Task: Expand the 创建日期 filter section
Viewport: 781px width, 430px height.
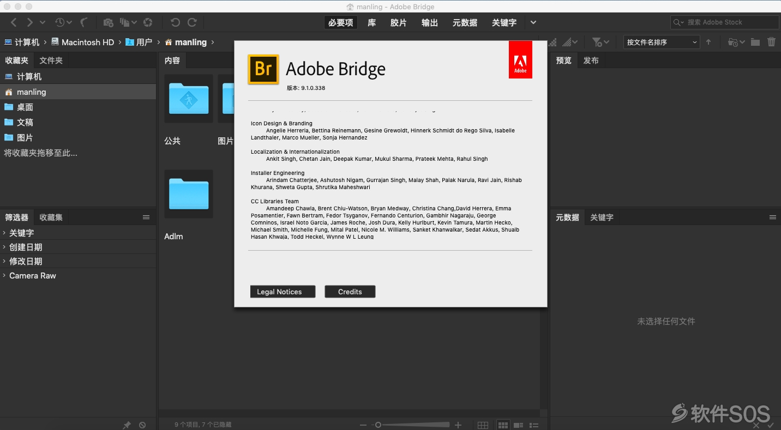Action: coord(4,247)
